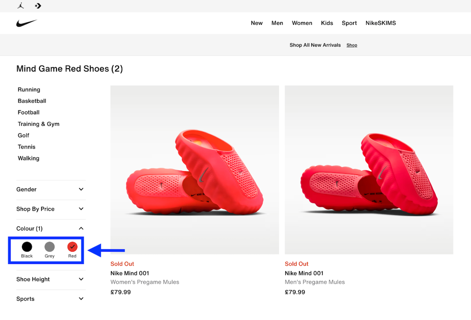Open the NikeSKIMS menu item

point(380,23)
